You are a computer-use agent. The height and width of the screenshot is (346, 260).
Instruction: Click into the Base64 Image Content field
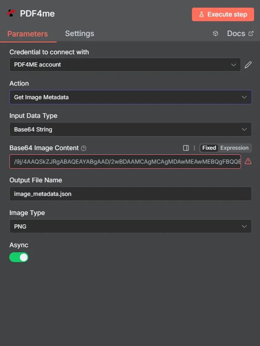125,162
